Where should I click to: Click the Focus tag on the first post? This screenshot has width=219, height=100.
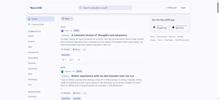click(x=76, y=50)
